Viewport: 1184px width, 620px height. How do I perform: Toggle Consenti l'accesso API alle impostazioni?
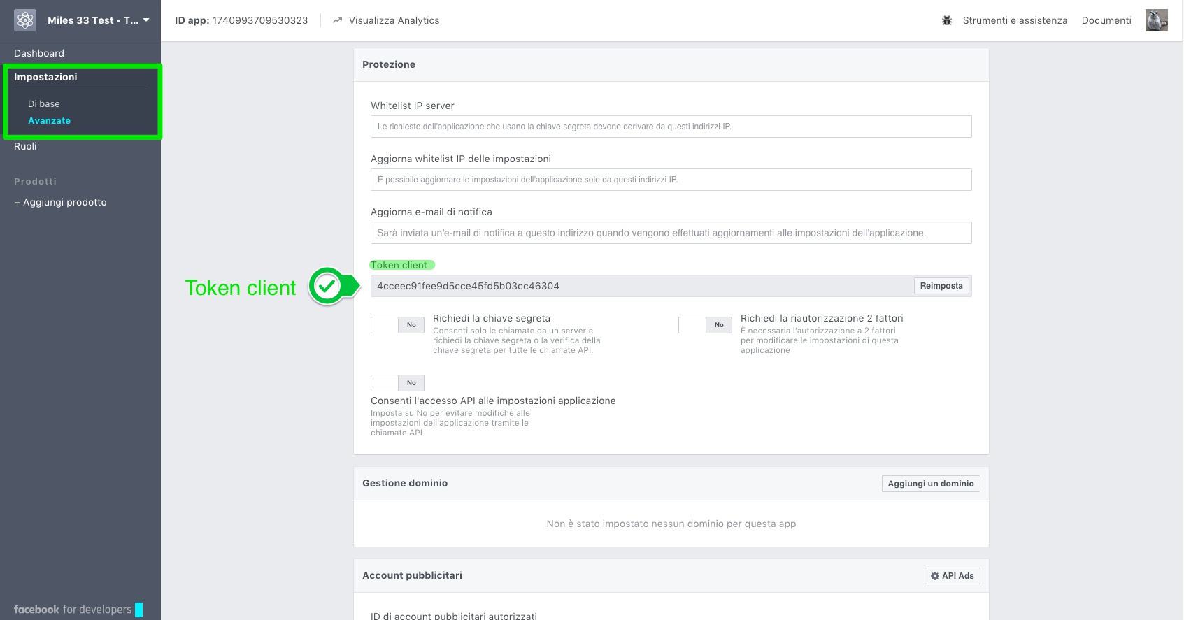pos(397,383)
